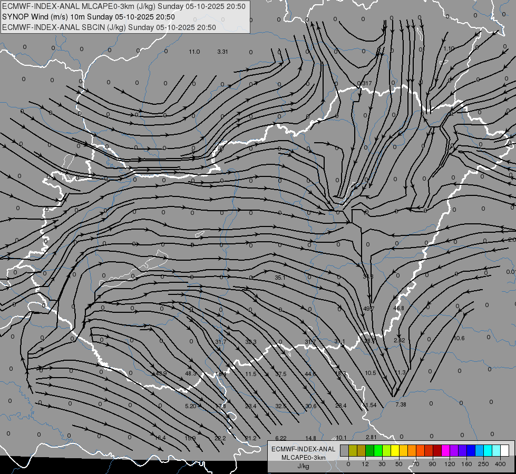
Task: Select the map value 32.5
Action: [281, 406]
